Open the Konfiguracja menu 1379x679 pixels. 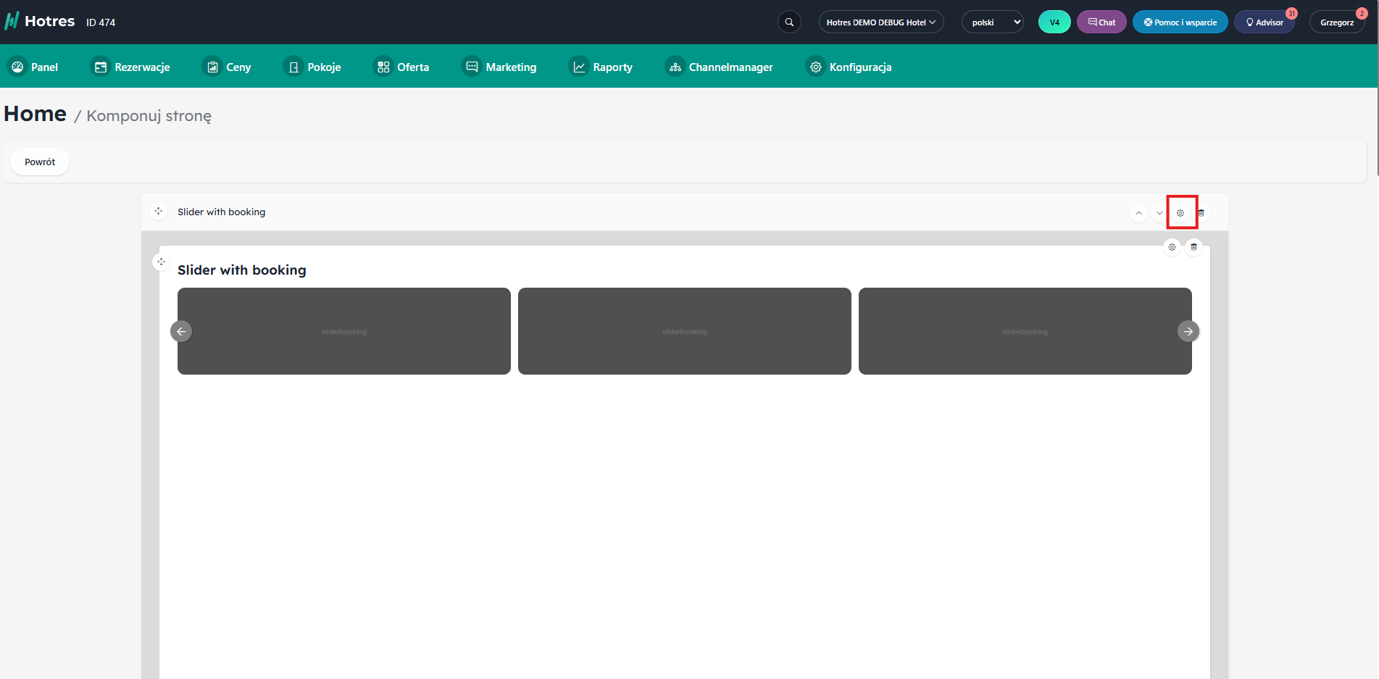click(x=849, y=67)
